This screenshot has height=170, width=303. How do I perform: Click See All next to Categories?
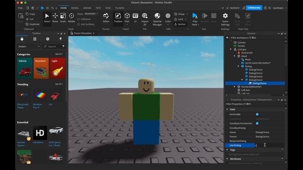[x=59, y=54]
